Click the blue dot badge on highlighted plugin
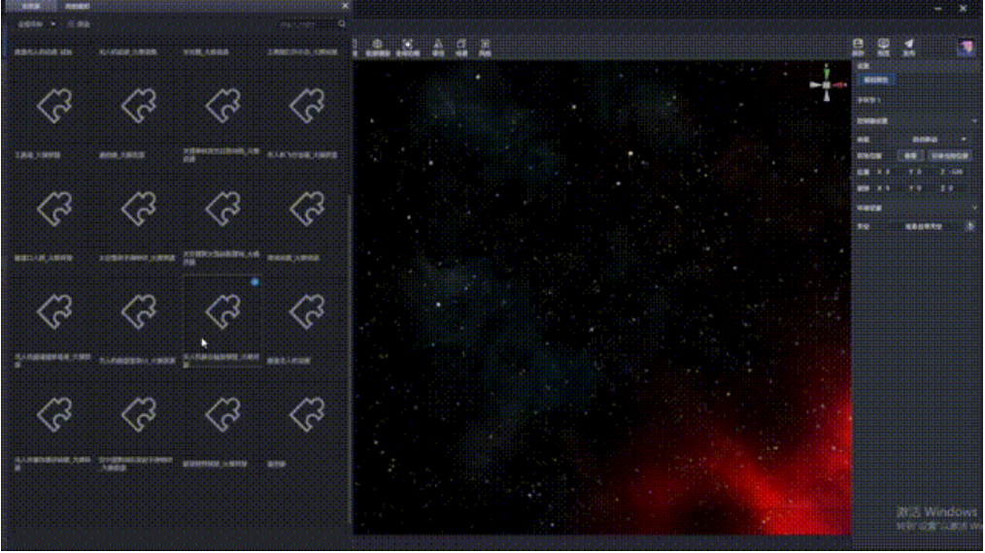Screen dimensions: 985x553 pos(255,282)
